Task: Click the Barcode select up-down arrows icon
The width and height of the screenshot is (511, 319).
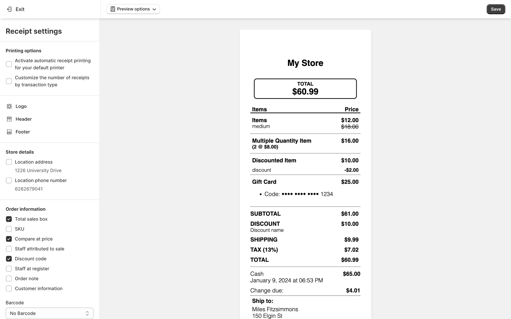Action: click(x=87, y=313)
